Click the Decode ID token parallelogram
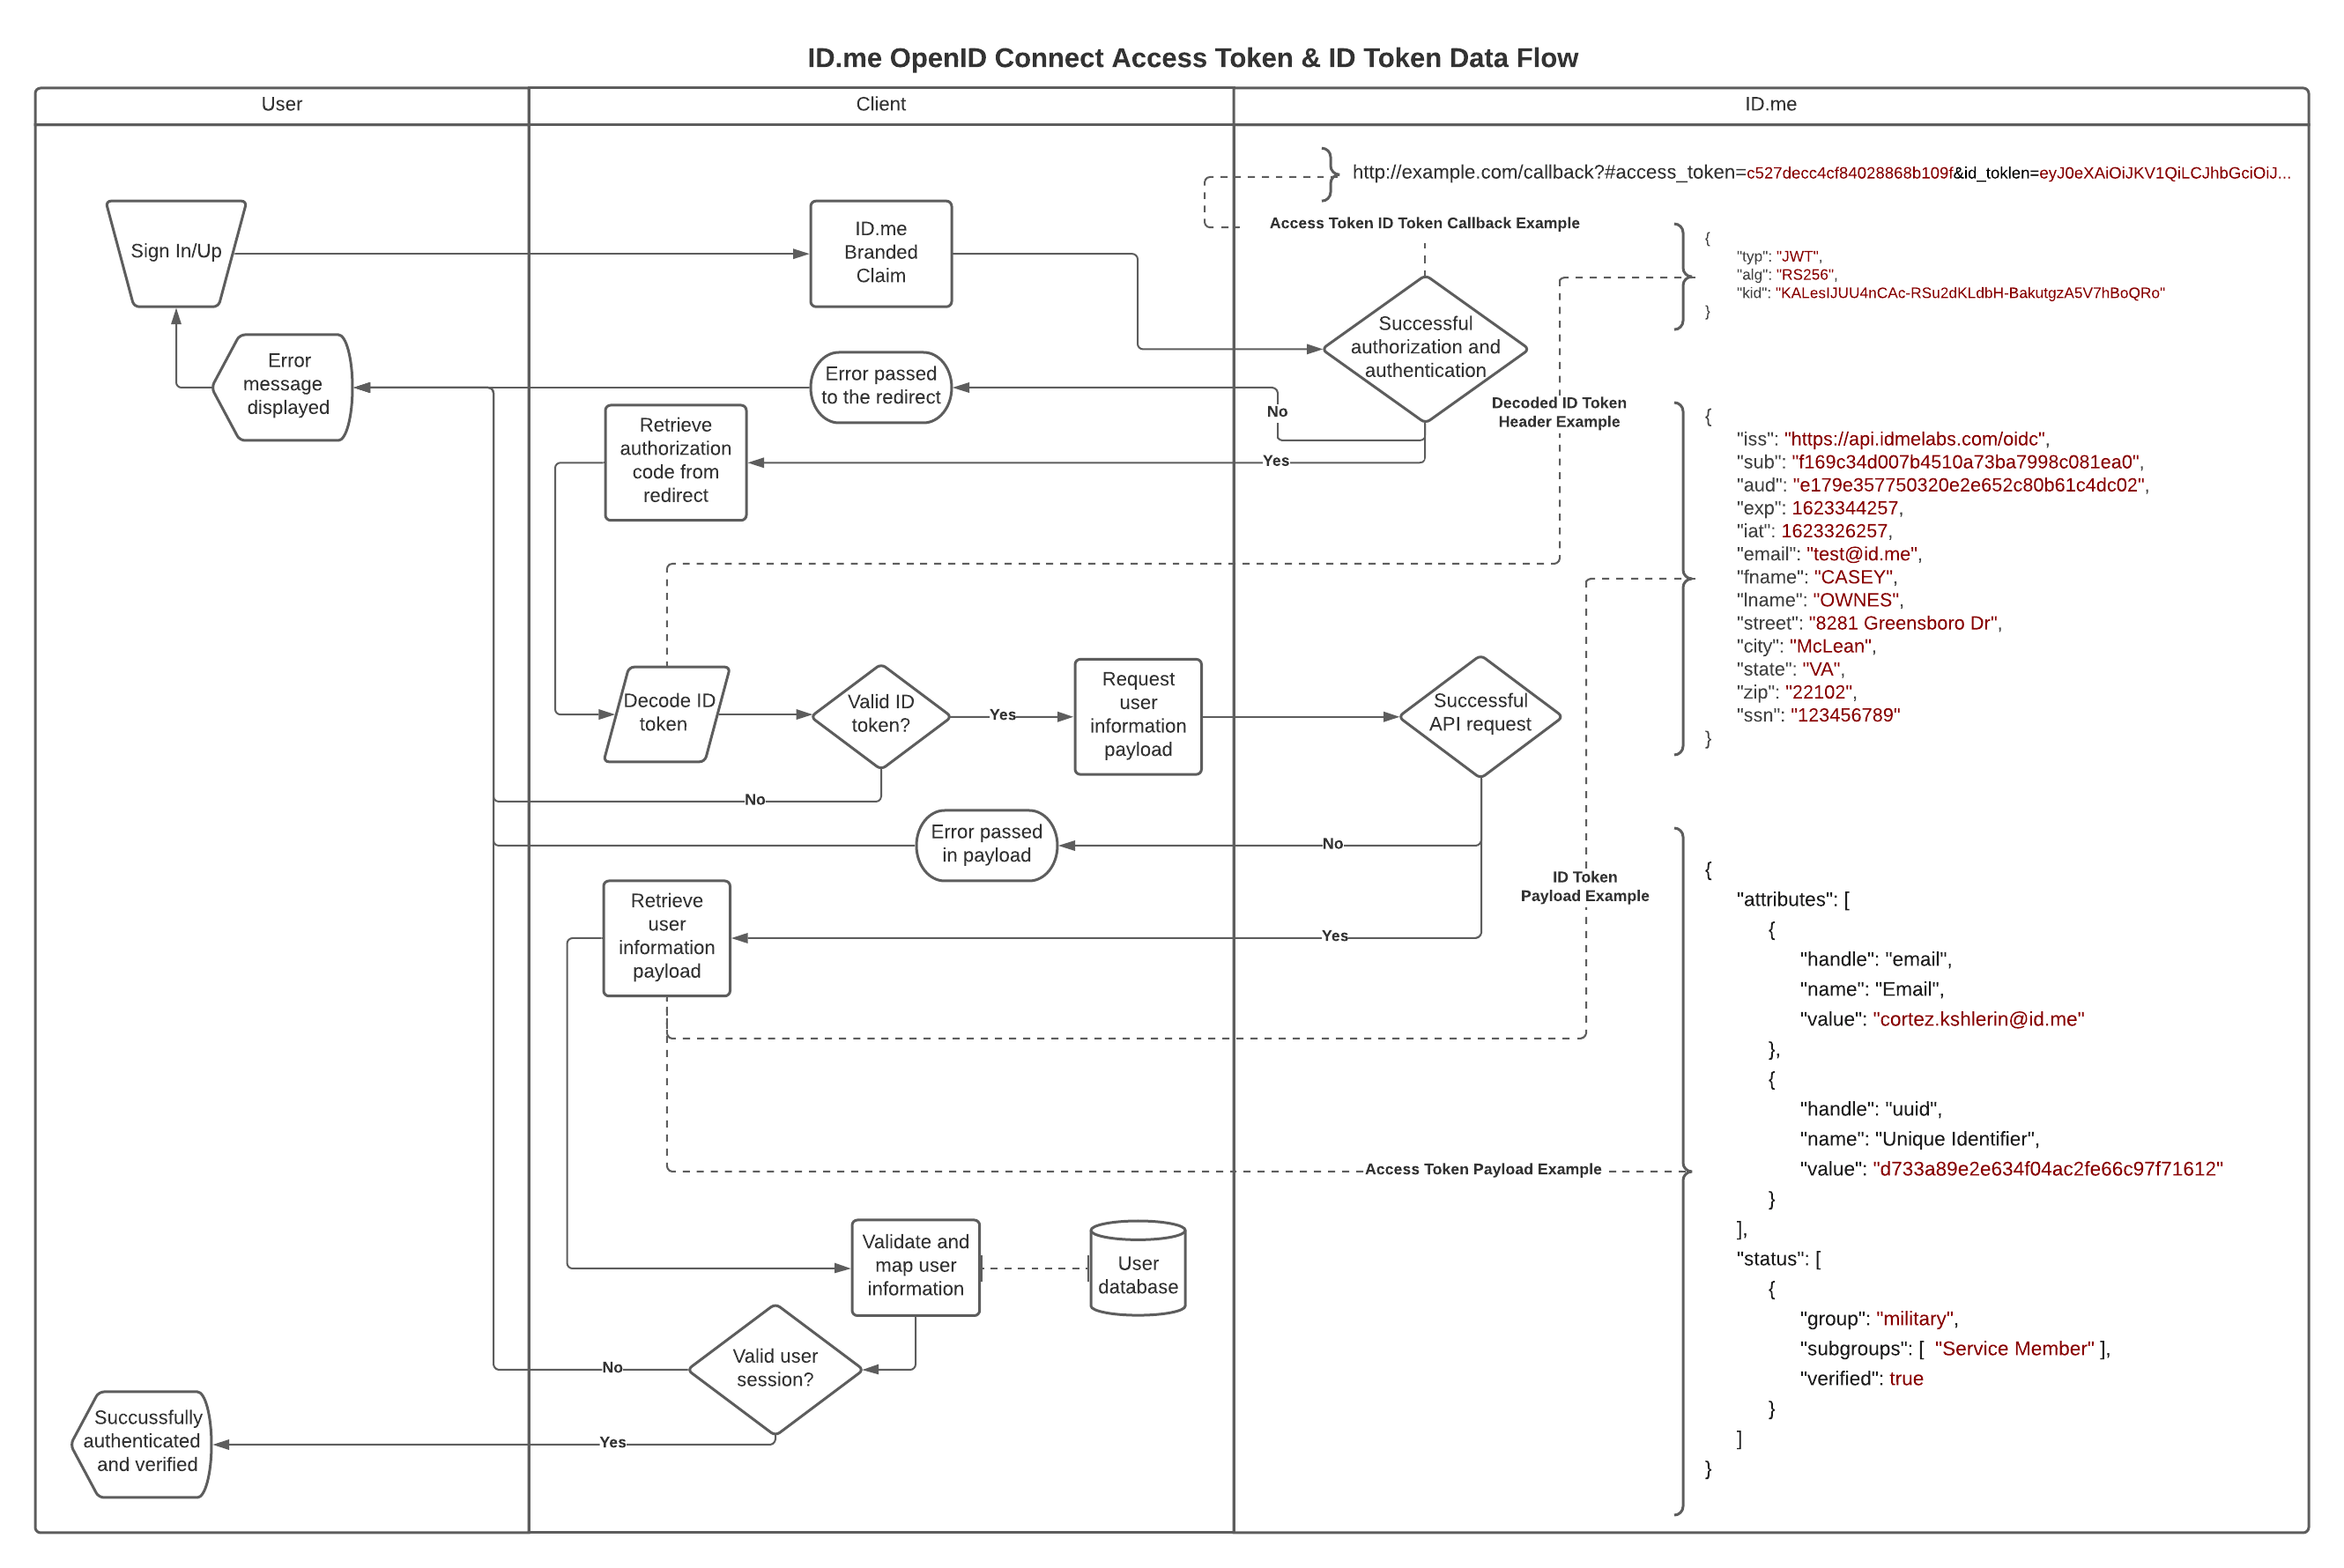 pos(666,714)
